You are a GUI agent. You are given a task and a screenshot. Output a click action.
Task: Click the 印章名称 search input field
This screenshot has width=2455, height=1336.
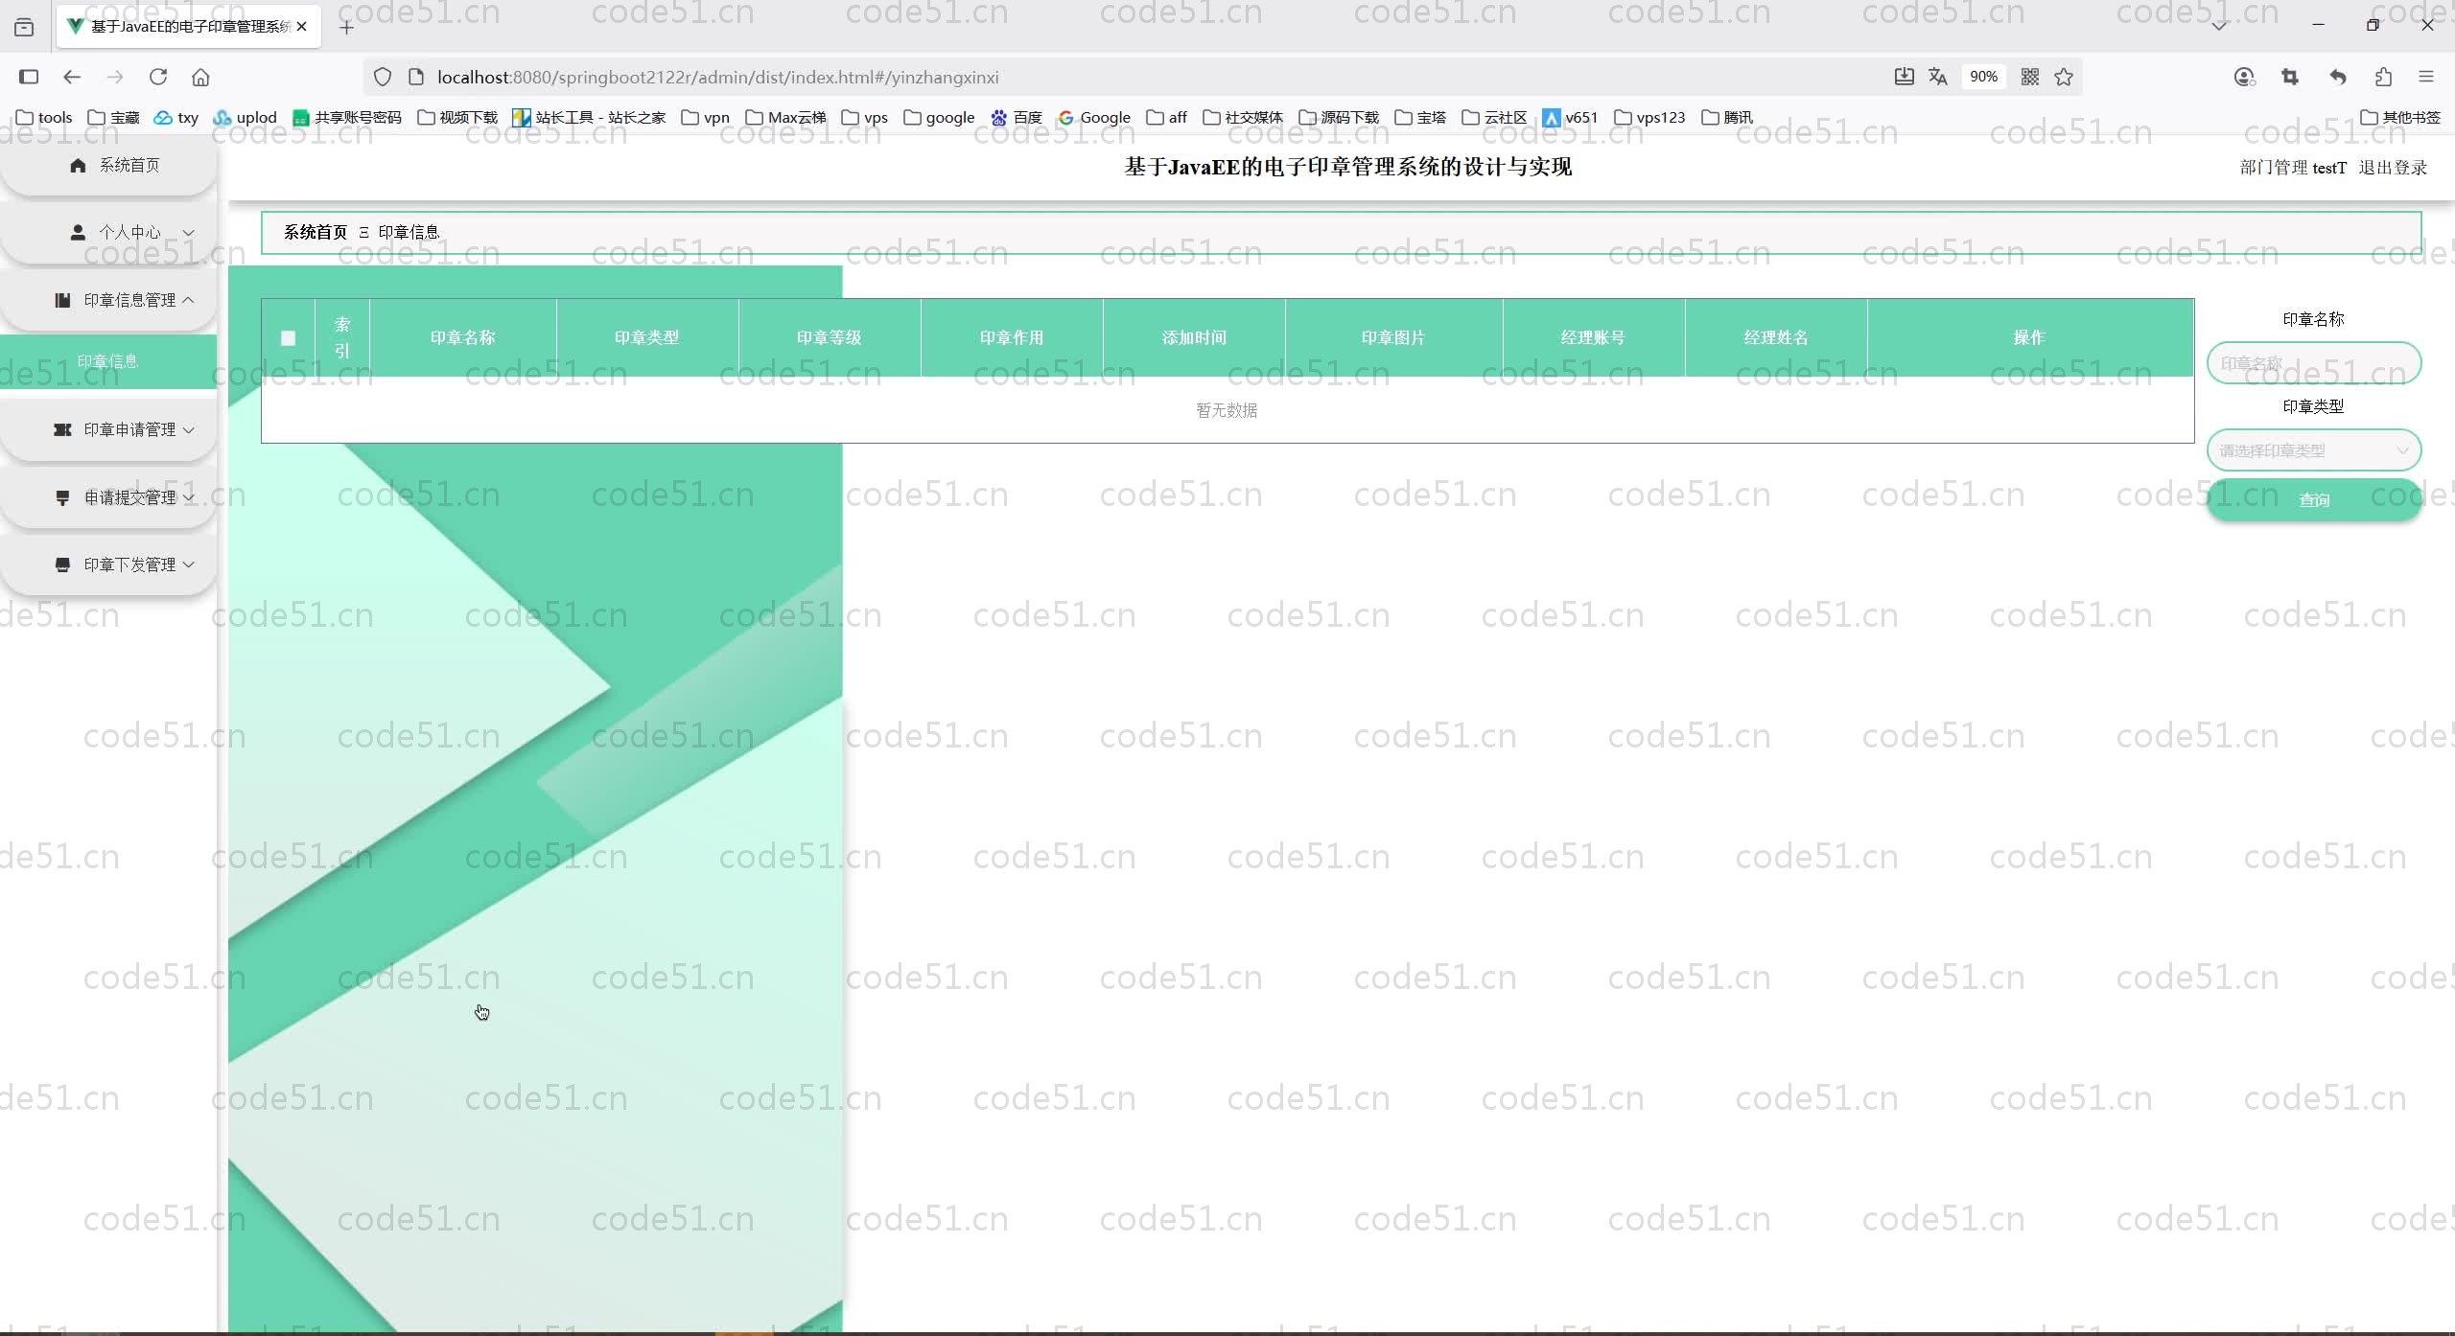[2313, 363]
